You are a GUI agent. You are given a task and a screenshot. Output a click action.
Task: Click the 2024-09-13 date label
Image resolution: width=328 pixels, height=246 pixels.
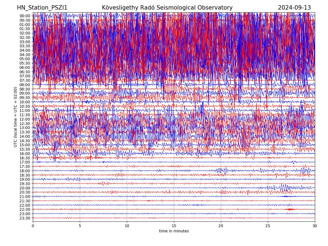(294, 8)
